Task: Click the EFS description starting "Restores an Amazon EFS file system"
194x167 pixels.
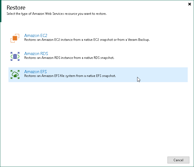Action: coord(70,76)
